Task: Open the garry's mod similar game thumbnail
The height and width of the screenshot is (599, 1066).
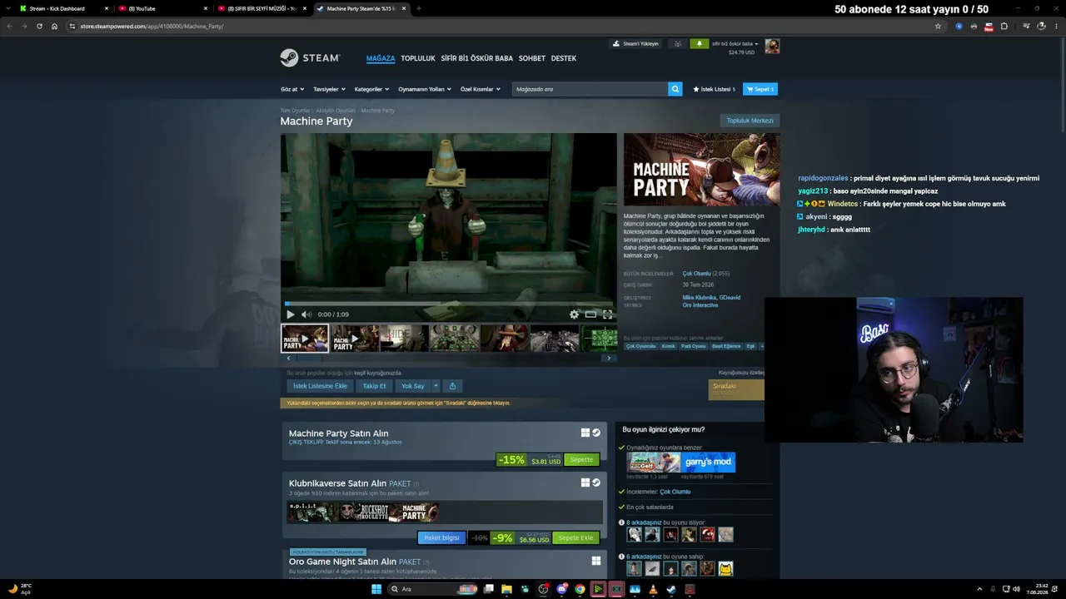Action: (708, 462)
